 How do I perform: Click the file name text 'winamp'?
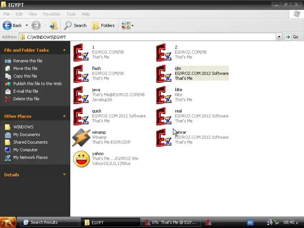click(x=99, y=132)
